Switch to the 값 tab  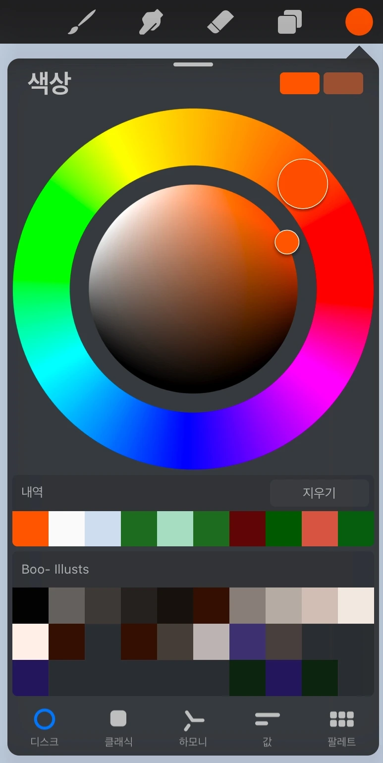(x=268, y=728)
